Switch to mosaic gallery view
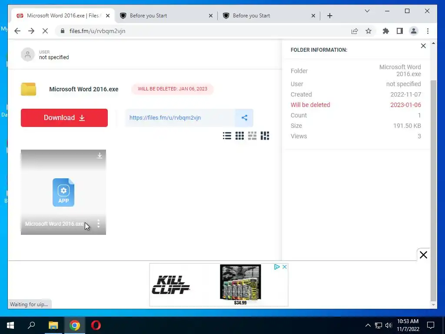Viewport: 445px width, 334px height. tap(265, 136)
